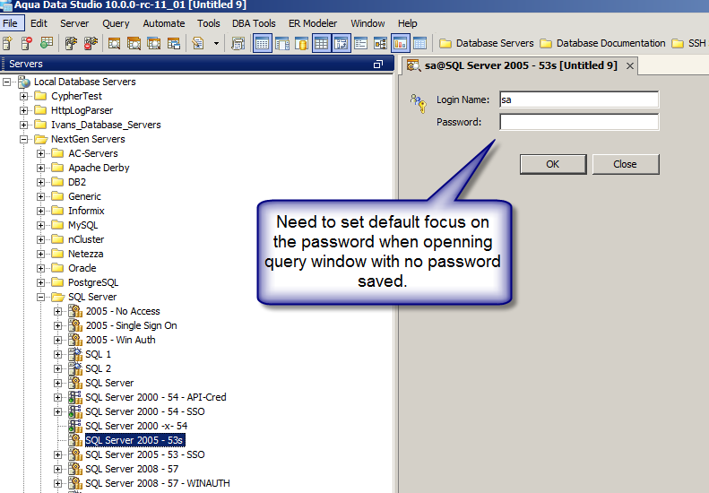Open the Server menu
709x493 pixels.
(74, 23)
